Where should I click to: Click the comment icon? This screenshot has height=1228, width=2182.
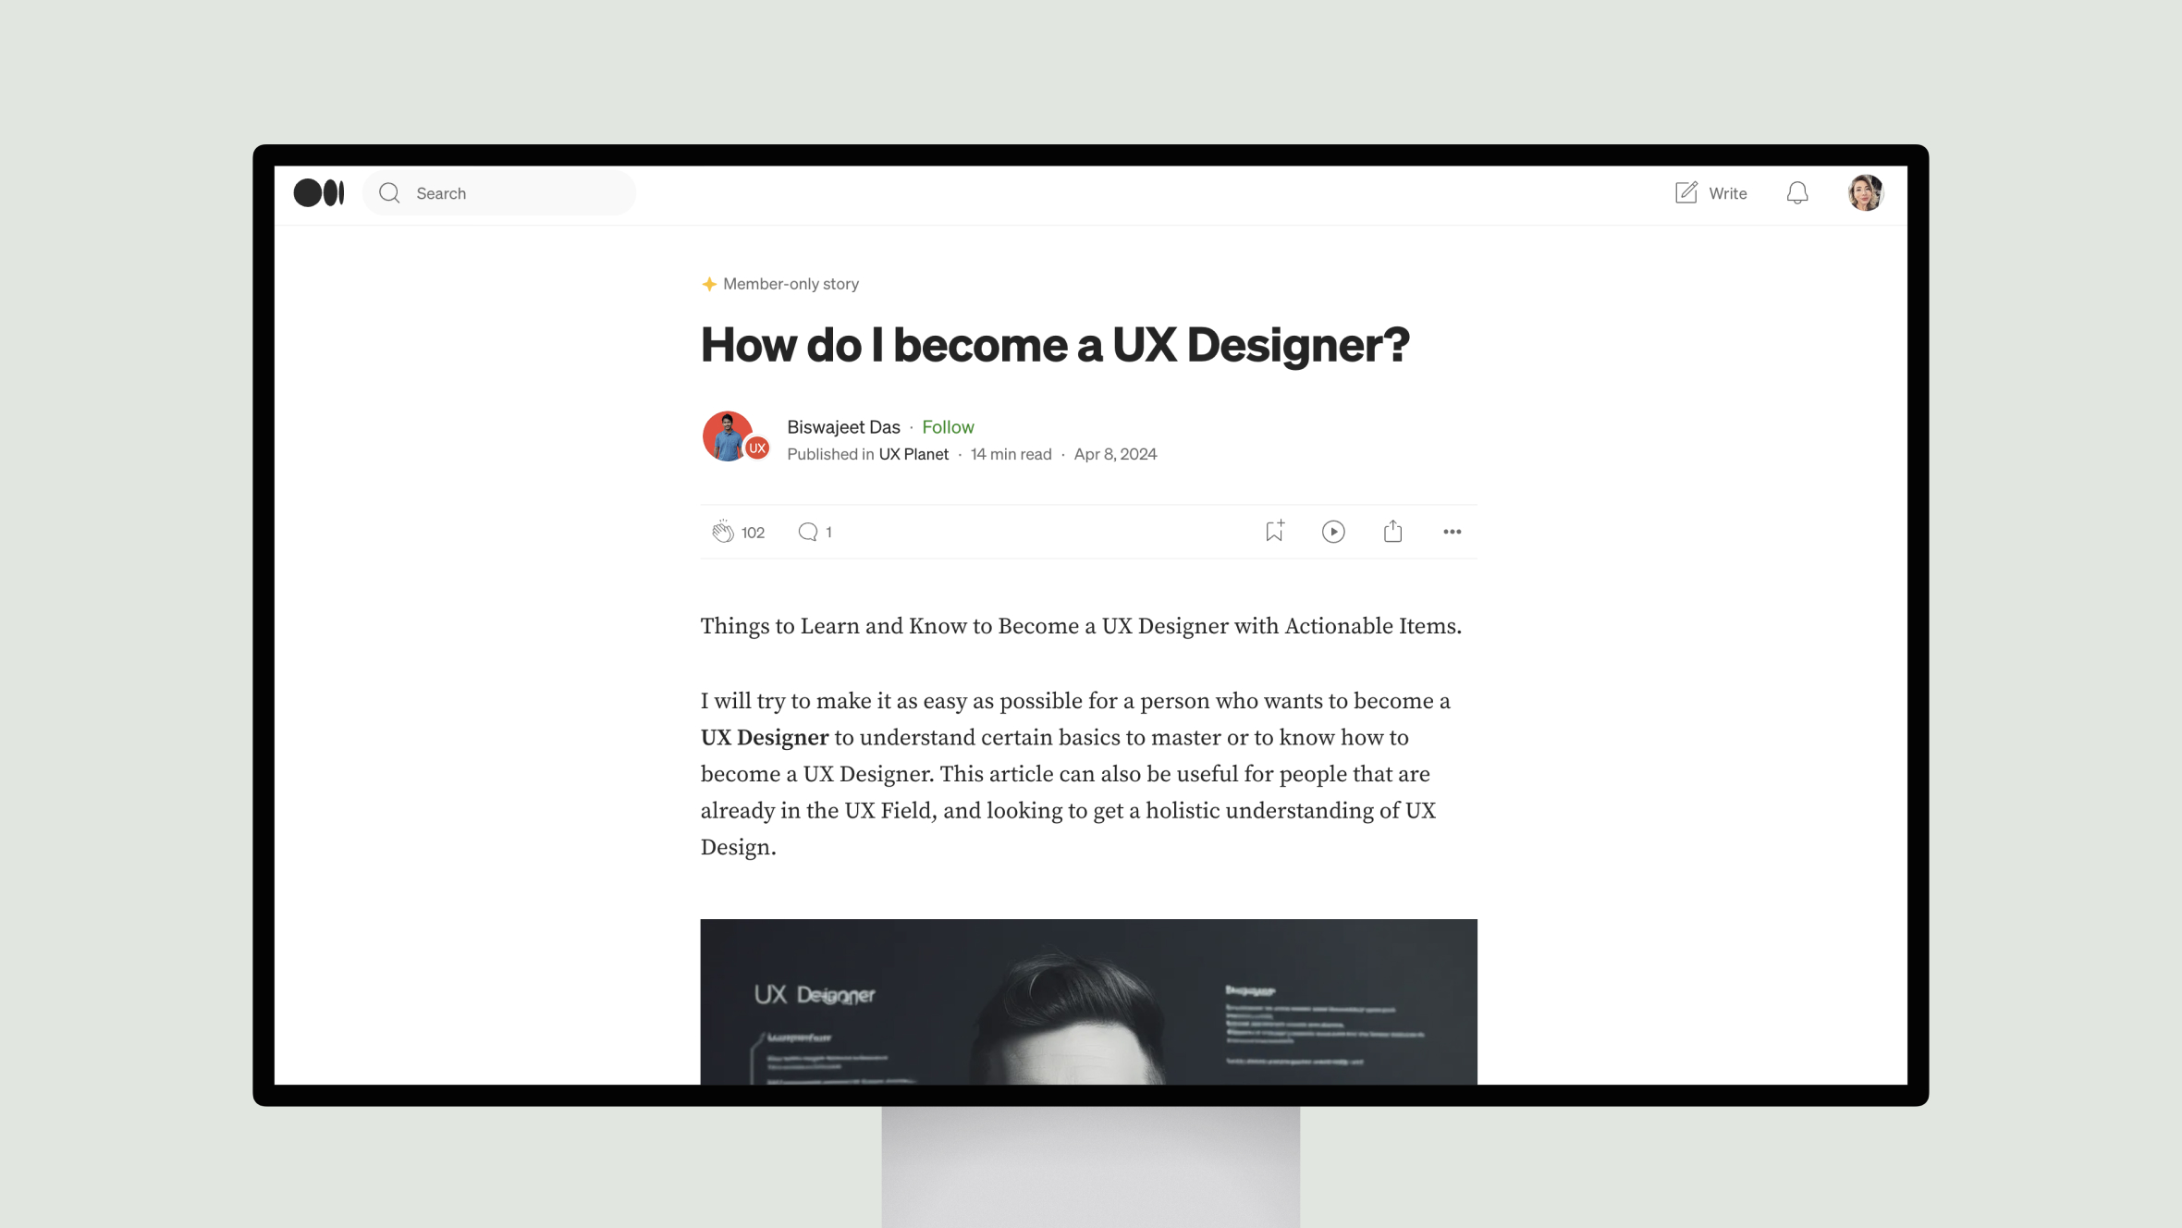tap(808, 531)
